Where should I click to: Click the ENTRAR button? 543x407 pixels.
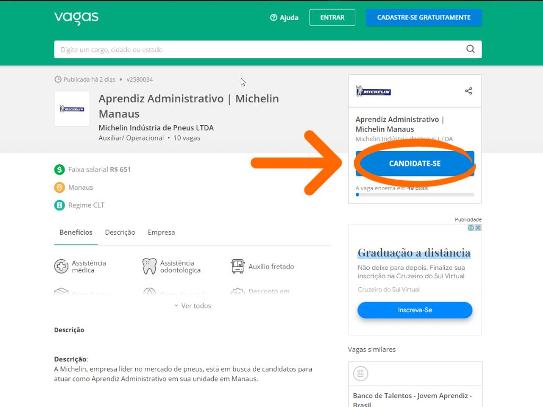pyautogui.click(x=332, y=17)
